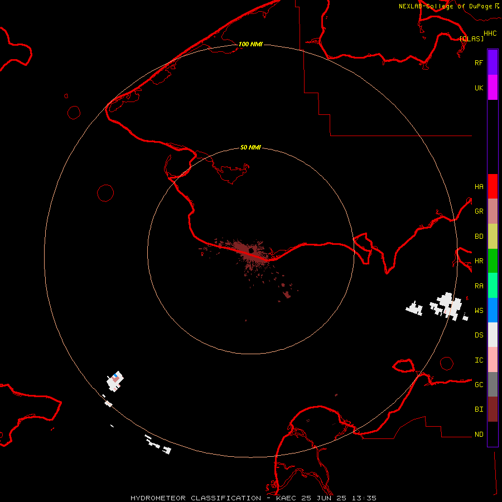Click the 'GC' legend label
This screenshot has width=502, height=502.
tap(479, 385)
